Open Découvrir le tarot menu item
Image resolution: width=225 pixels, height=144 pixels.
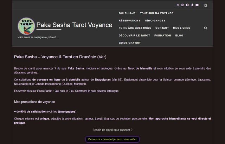[134, 35]
